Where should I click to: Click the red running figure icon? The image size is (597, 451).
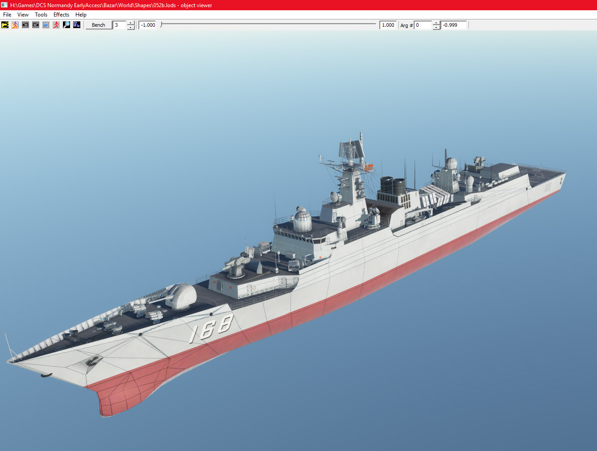click(x=56, y=25)
